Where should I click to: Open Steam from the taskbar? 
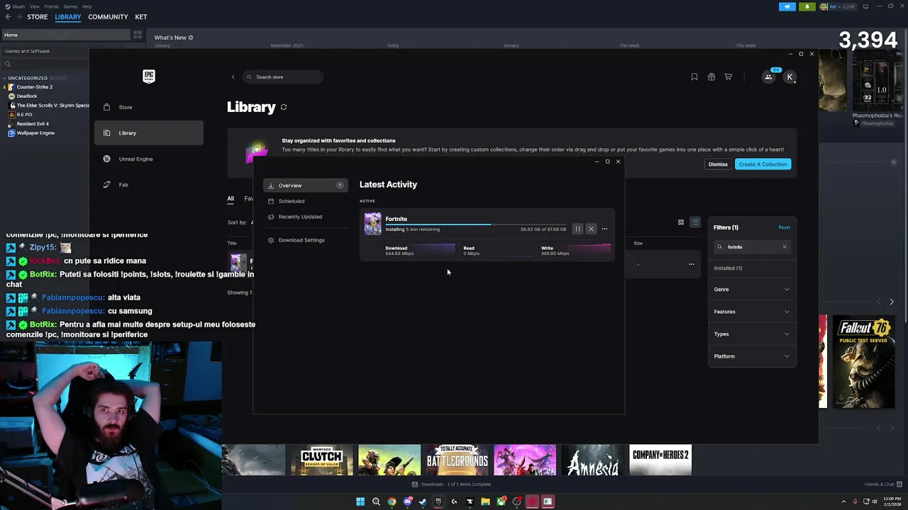pyautogui.click(x=423, y=501)
